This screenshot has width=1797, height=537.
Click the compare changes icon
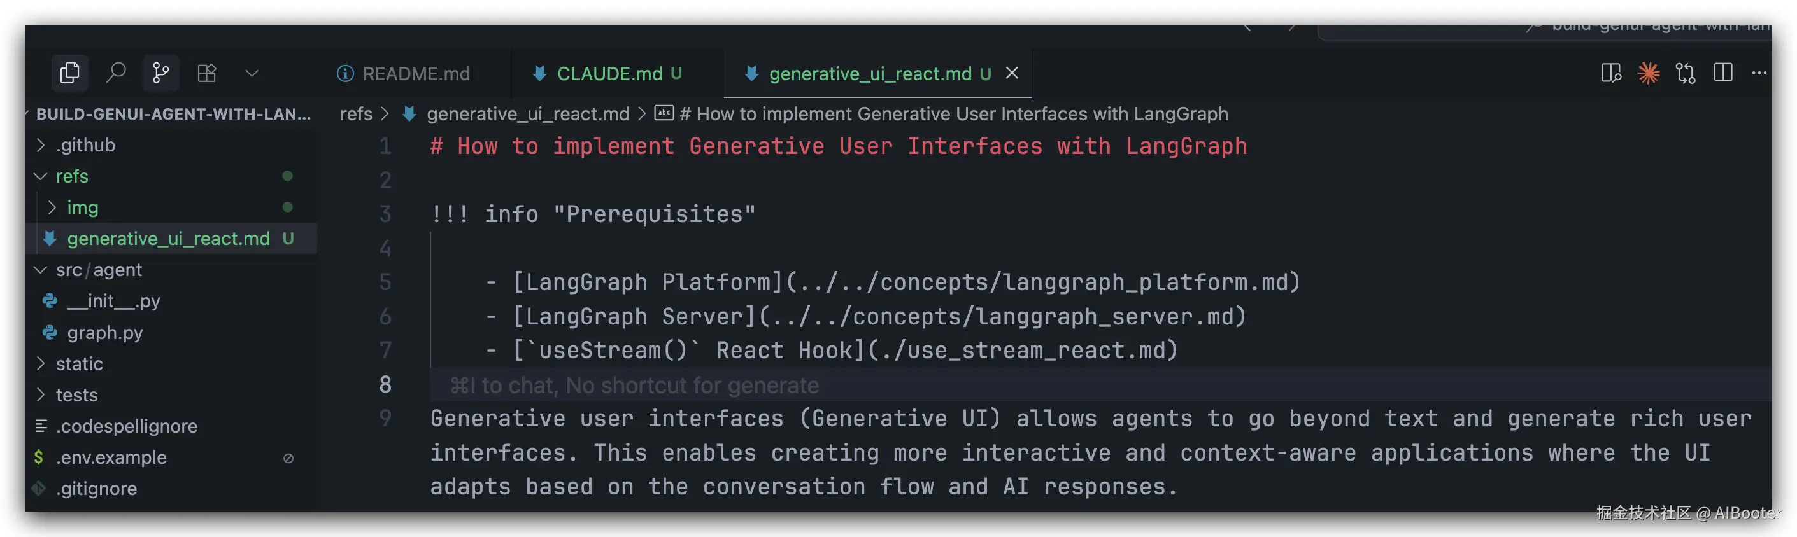tap(1686, 73)
